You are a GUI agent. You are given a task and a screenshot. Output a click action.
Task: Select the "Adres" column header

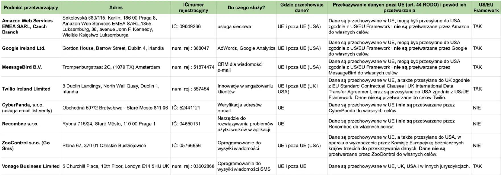coord(116,8)
